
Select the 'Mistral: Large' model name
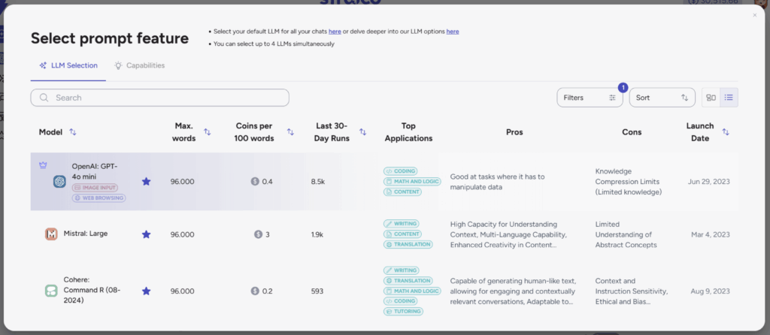[x=86, y=234]
